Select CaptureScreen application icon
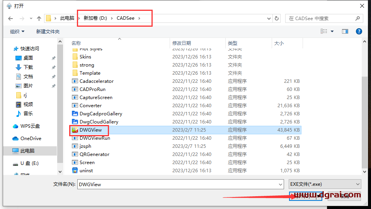371x209 pixels. pos(75,98)
